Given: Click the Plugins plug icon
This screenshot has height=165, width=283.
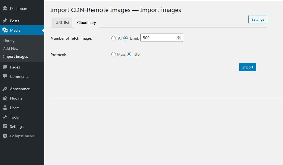Looking at the screenshot, I should (5, 98).
